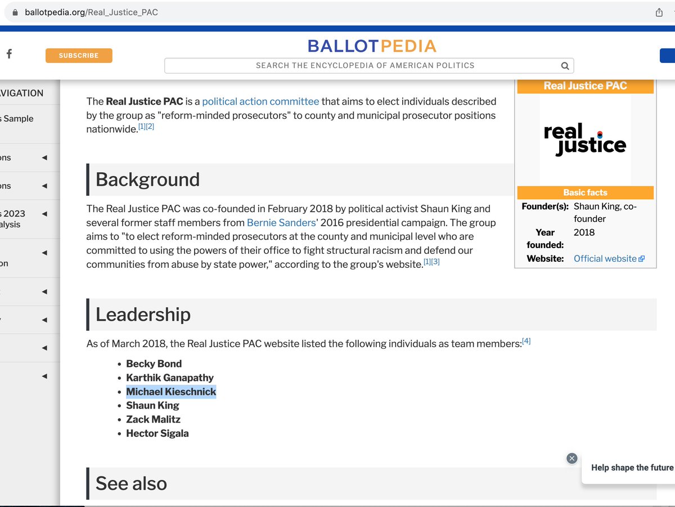Screen dimensions: 675x507
Task: Click footnote [3] in Background section
Action: [x=435, y=262]
